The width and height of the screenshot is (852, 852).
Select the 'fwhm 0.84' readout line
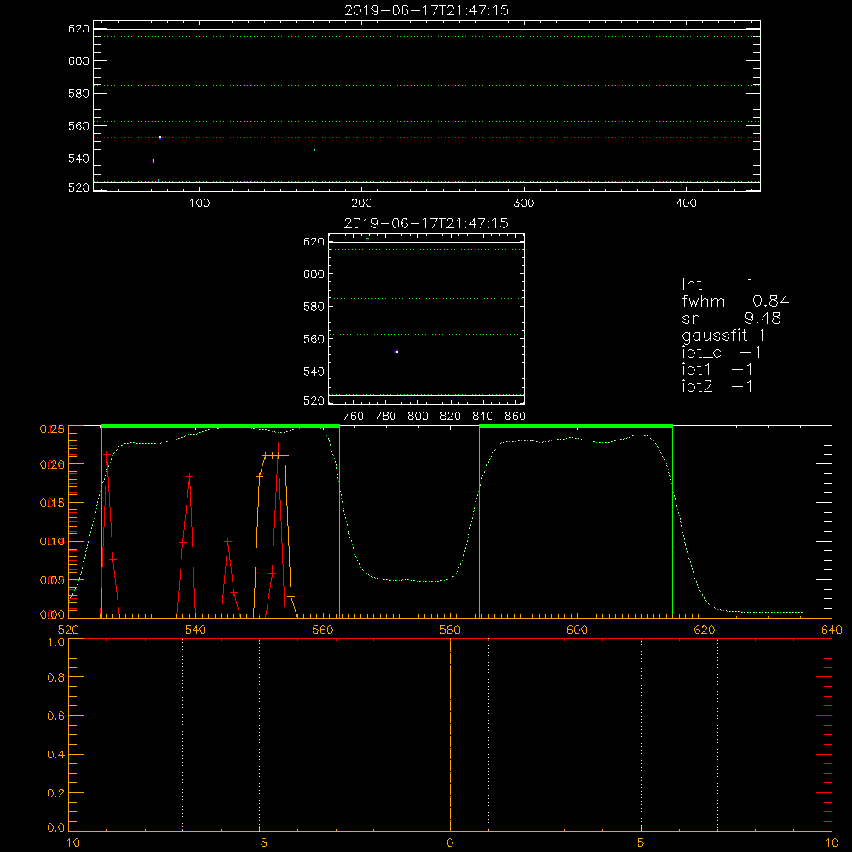(735, 301)
